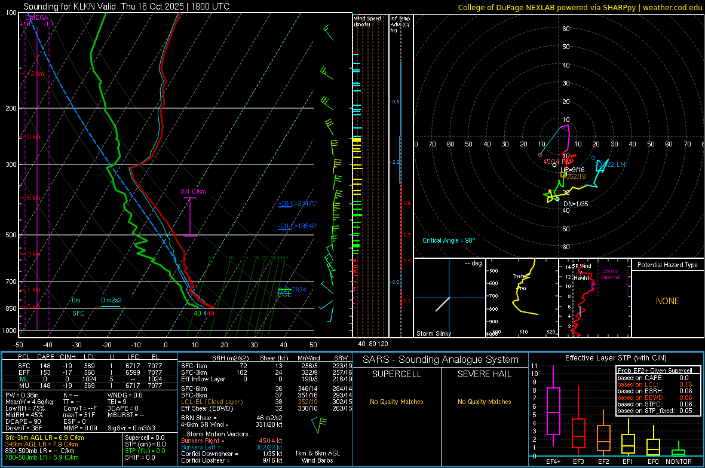Image resolution: width=705 pixels, height=468 pixels.
Task: Click the green LCL marker on the skew-T
Action: (x=284, y=294)
